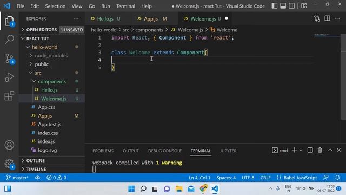Expand the node_modules folder
Screen dimensions: 346x195
pos(52,55)
